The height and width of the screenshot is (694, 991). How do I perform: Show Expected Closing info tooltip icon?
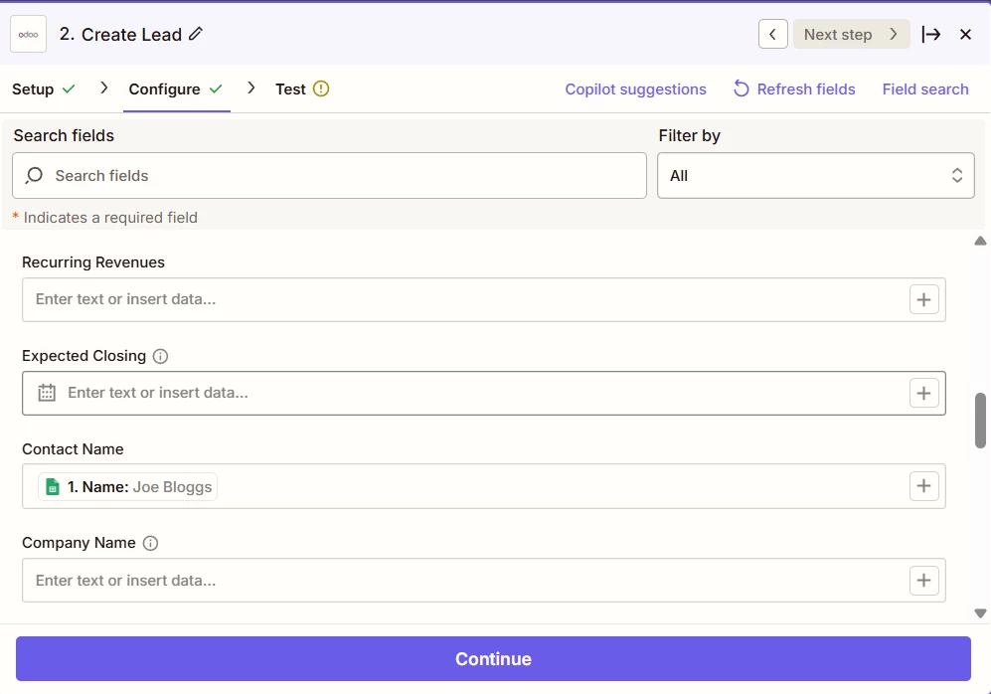(161, 357)
